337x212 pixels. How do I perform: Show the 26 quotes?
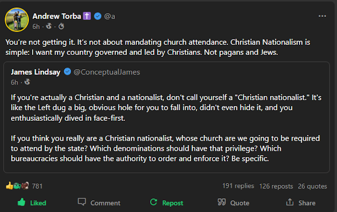pos(312,186)
